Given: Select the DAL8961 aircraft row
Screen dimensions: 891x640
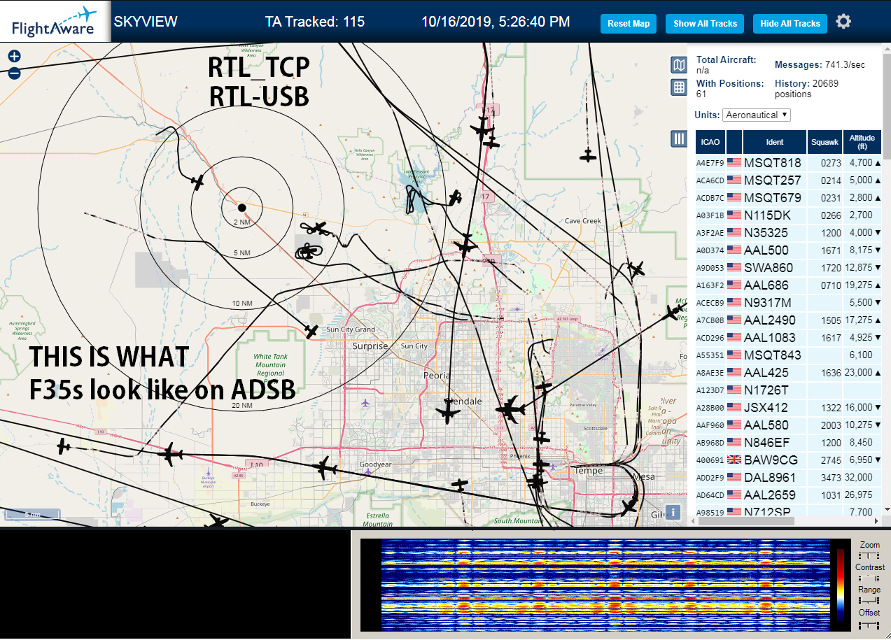Looking at the screenshot, I should coord(788,478).
